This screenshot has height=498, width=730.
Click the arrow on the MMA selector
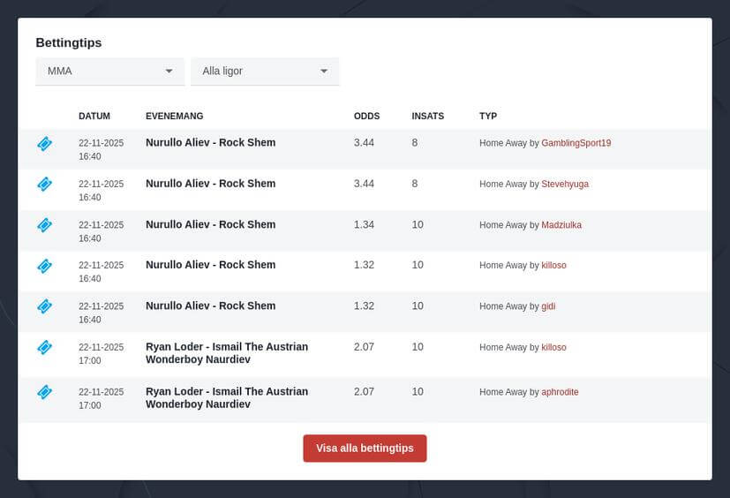click(x=169, y=72)
